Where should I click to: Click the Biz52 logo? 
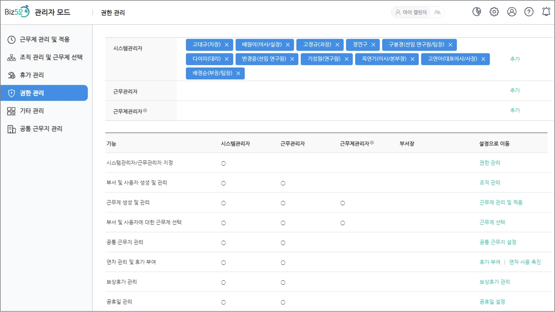click(17, 12)
